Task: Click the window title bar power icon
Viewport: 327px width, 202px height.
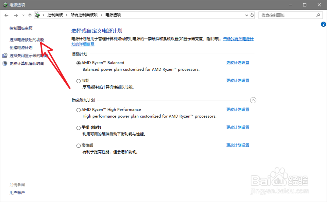Action: pos(5,5)
